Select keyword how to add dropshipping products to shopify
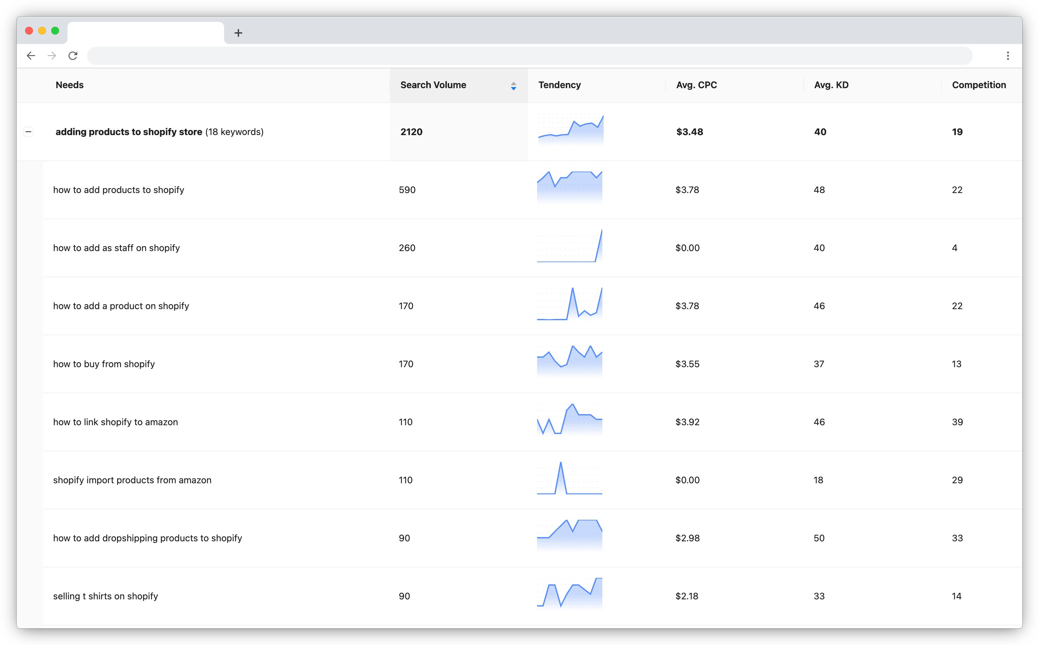This screenshot has height=645, width=1039. point(148,538)
